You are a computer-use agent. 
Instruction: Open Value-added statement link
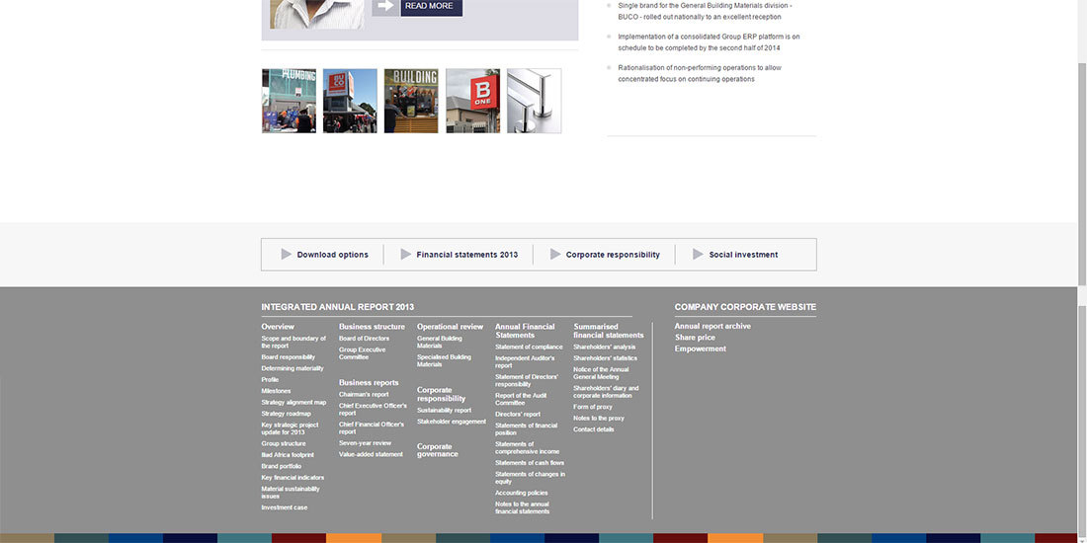pyautogui.click(x=371, y=454)
